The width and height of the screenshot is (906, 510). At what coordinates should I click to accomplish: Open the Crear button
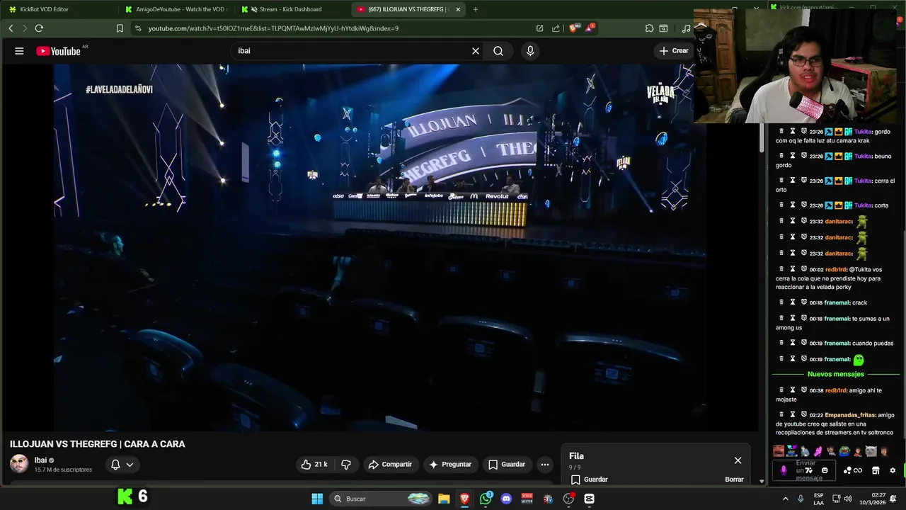coord(673,51)
